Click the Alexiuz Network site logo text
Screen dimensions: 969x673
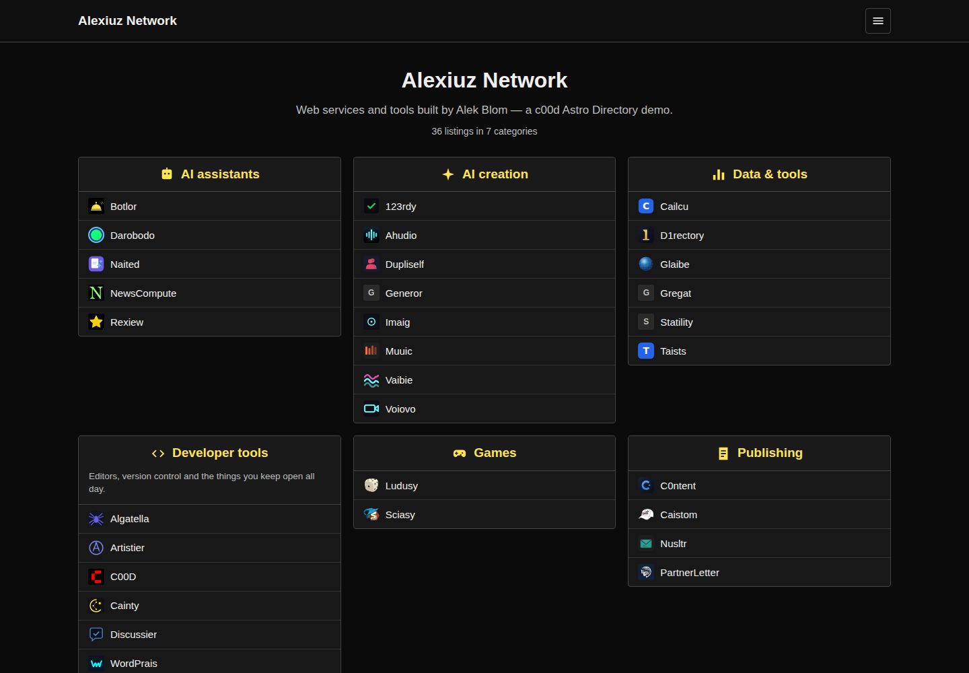[x=127, y=21]
